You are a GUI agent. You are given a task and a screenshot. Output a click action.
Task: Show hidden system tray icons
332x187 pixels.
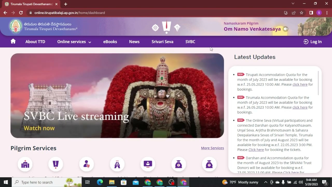pos(266,182)
